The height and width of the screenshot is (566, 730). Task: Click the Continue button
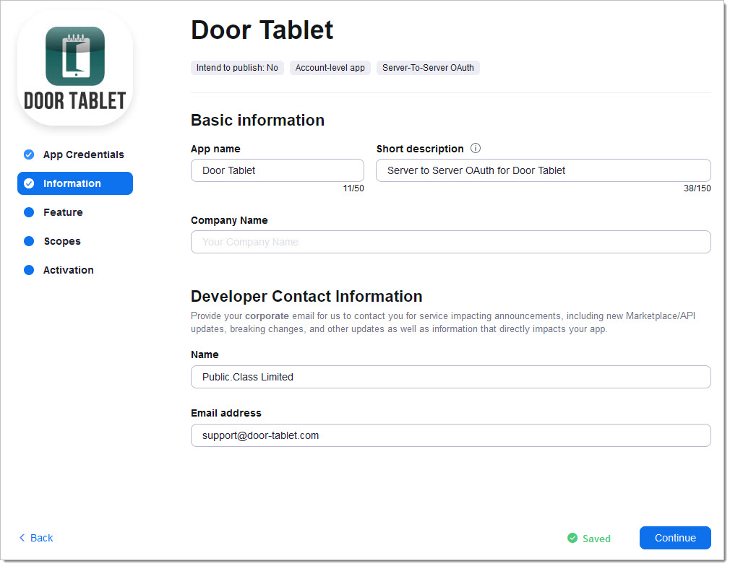point(675,538)
